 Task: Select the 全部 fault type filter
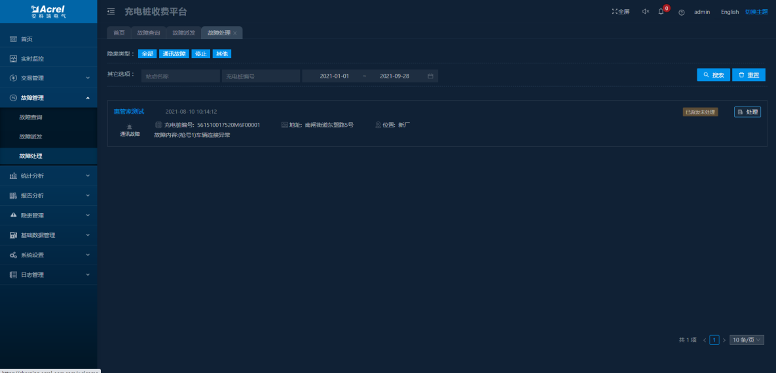pos(147,54)
